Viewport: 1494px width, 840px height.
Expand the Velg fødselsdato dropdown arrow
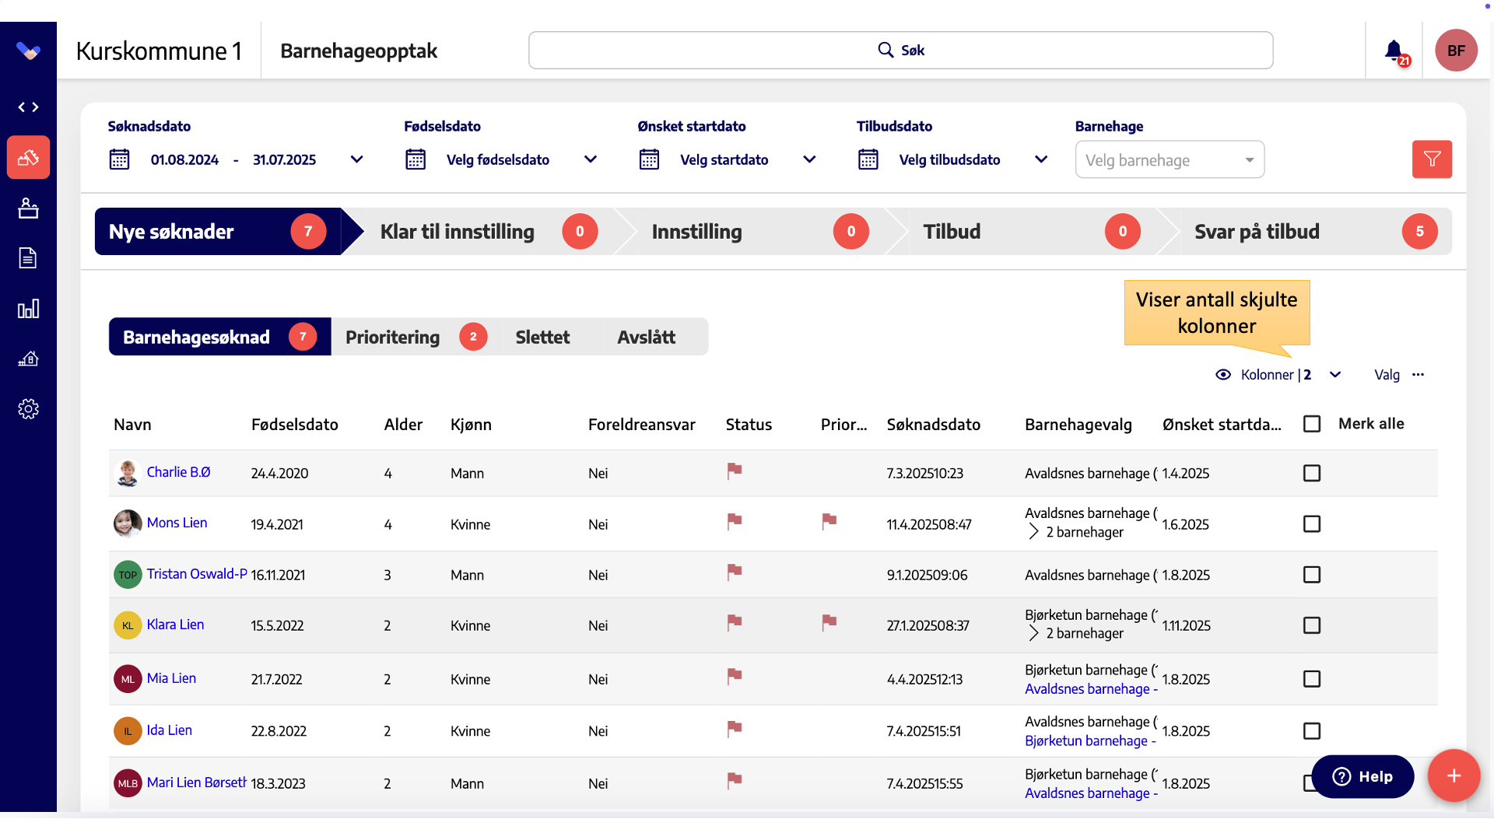(x=591, y=159)
